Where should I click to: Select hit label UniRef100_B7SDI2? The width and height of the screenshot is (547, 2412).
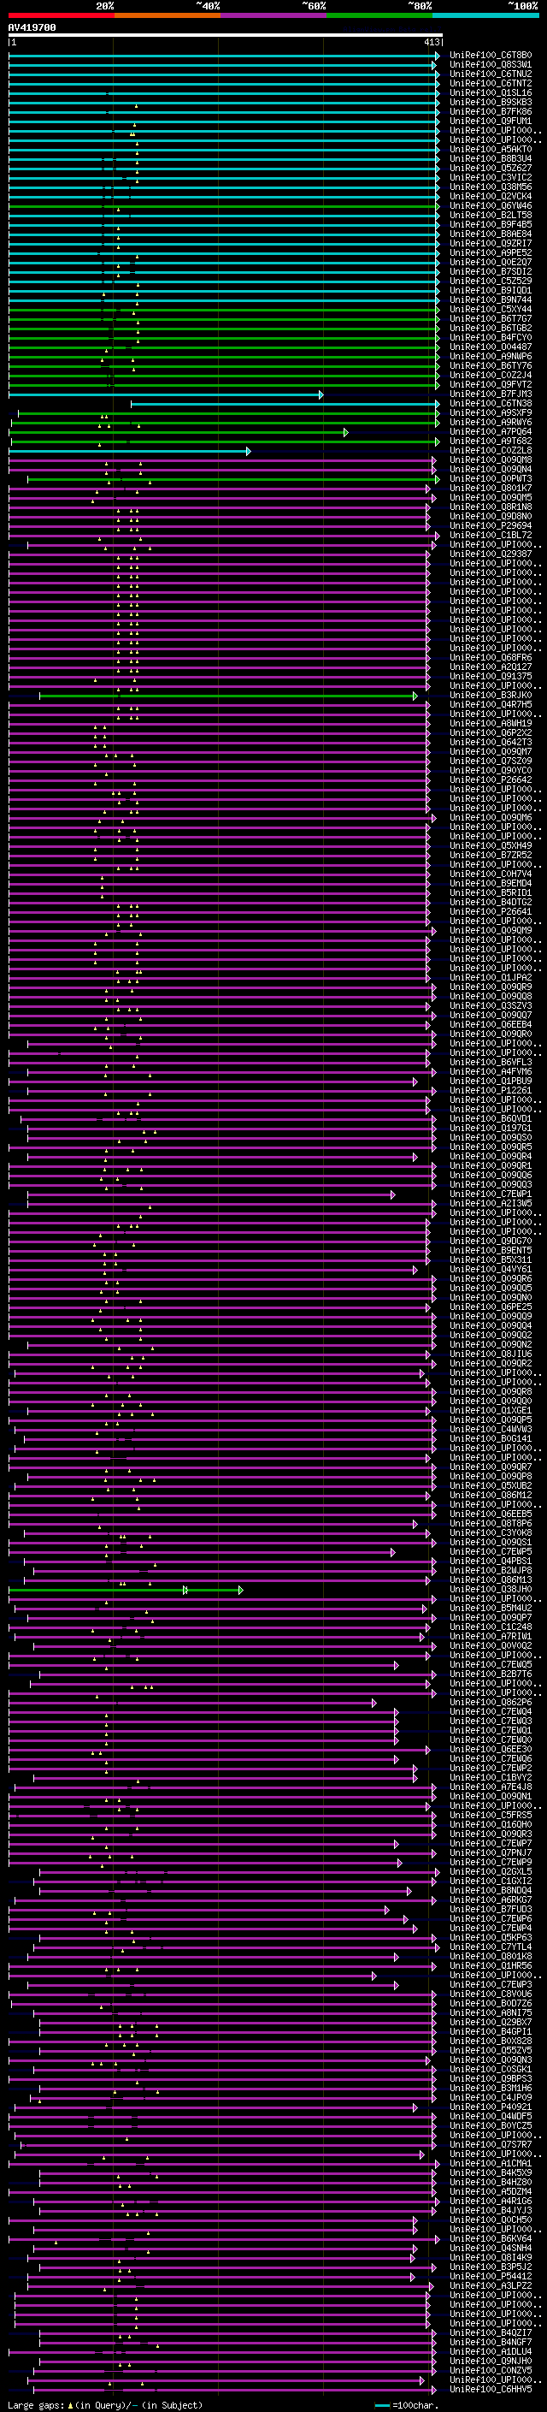pyautogui.click(x=491, y=271)
